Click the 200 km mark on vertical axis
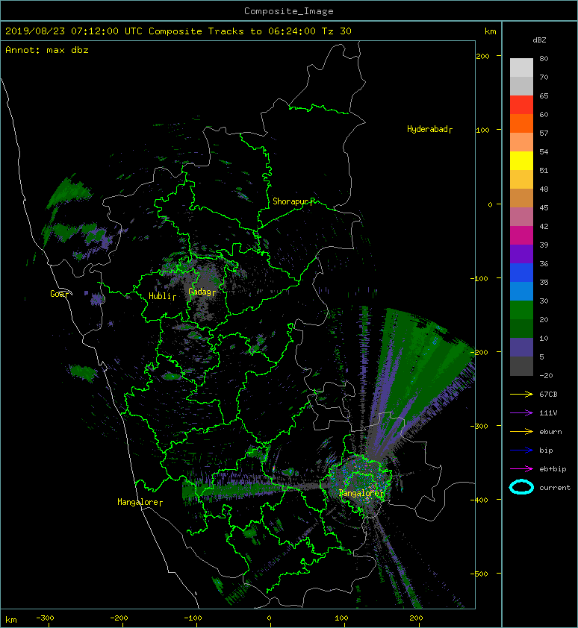 (482, 56)
